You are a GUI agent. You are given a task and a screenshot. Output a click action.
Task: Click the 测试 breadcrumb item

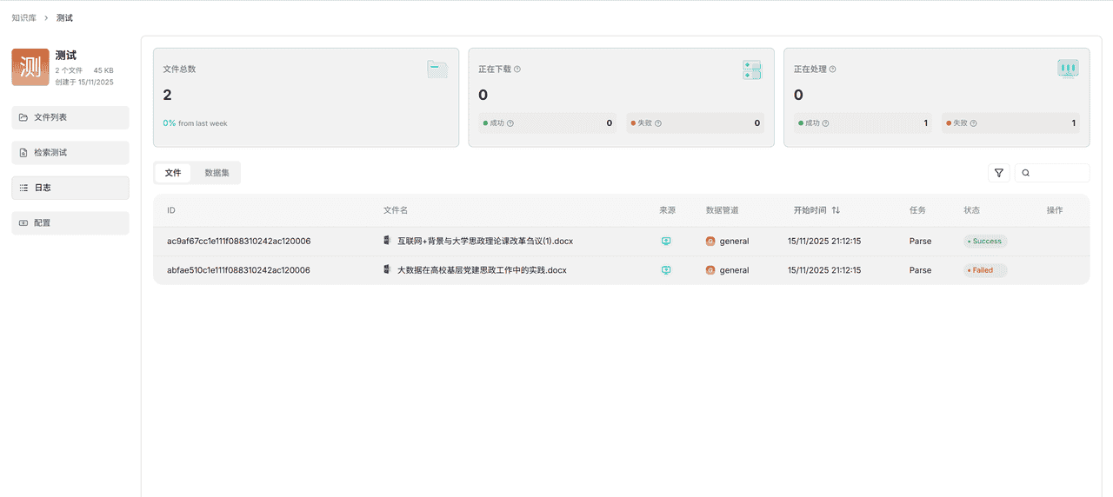point(64,17)
